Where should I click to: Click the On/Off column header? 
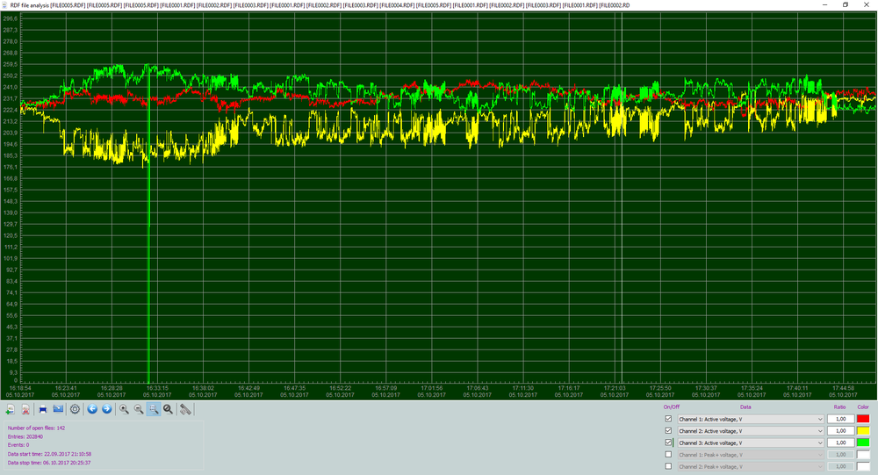click(x=672, y=407)
